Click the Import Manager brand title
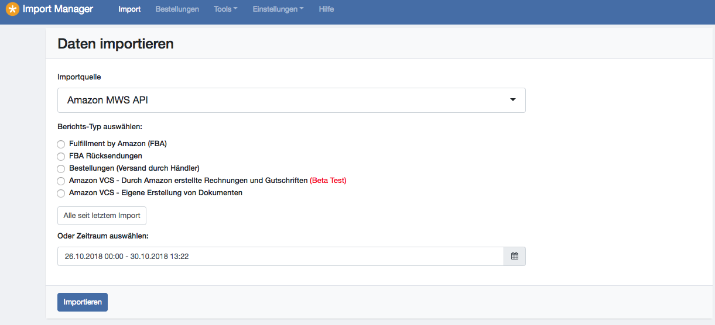Screen dimensions: 715x325 click(58, 9)
